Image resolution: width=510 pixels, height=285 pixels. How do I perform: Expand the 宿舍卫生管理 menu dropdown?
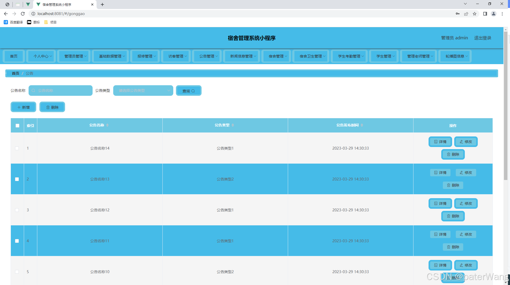tap(312, 56)
